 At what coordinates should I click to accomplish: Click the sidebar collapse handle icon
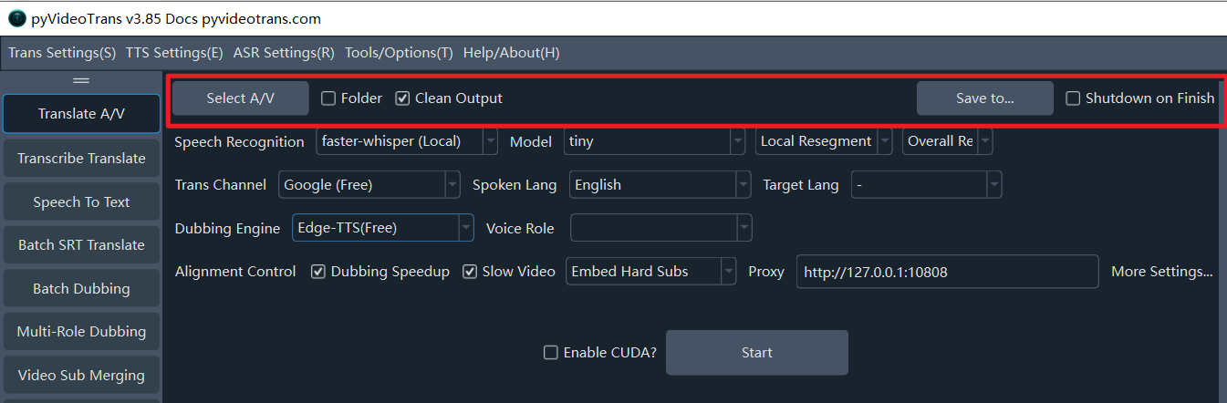[x=81, y=80]
